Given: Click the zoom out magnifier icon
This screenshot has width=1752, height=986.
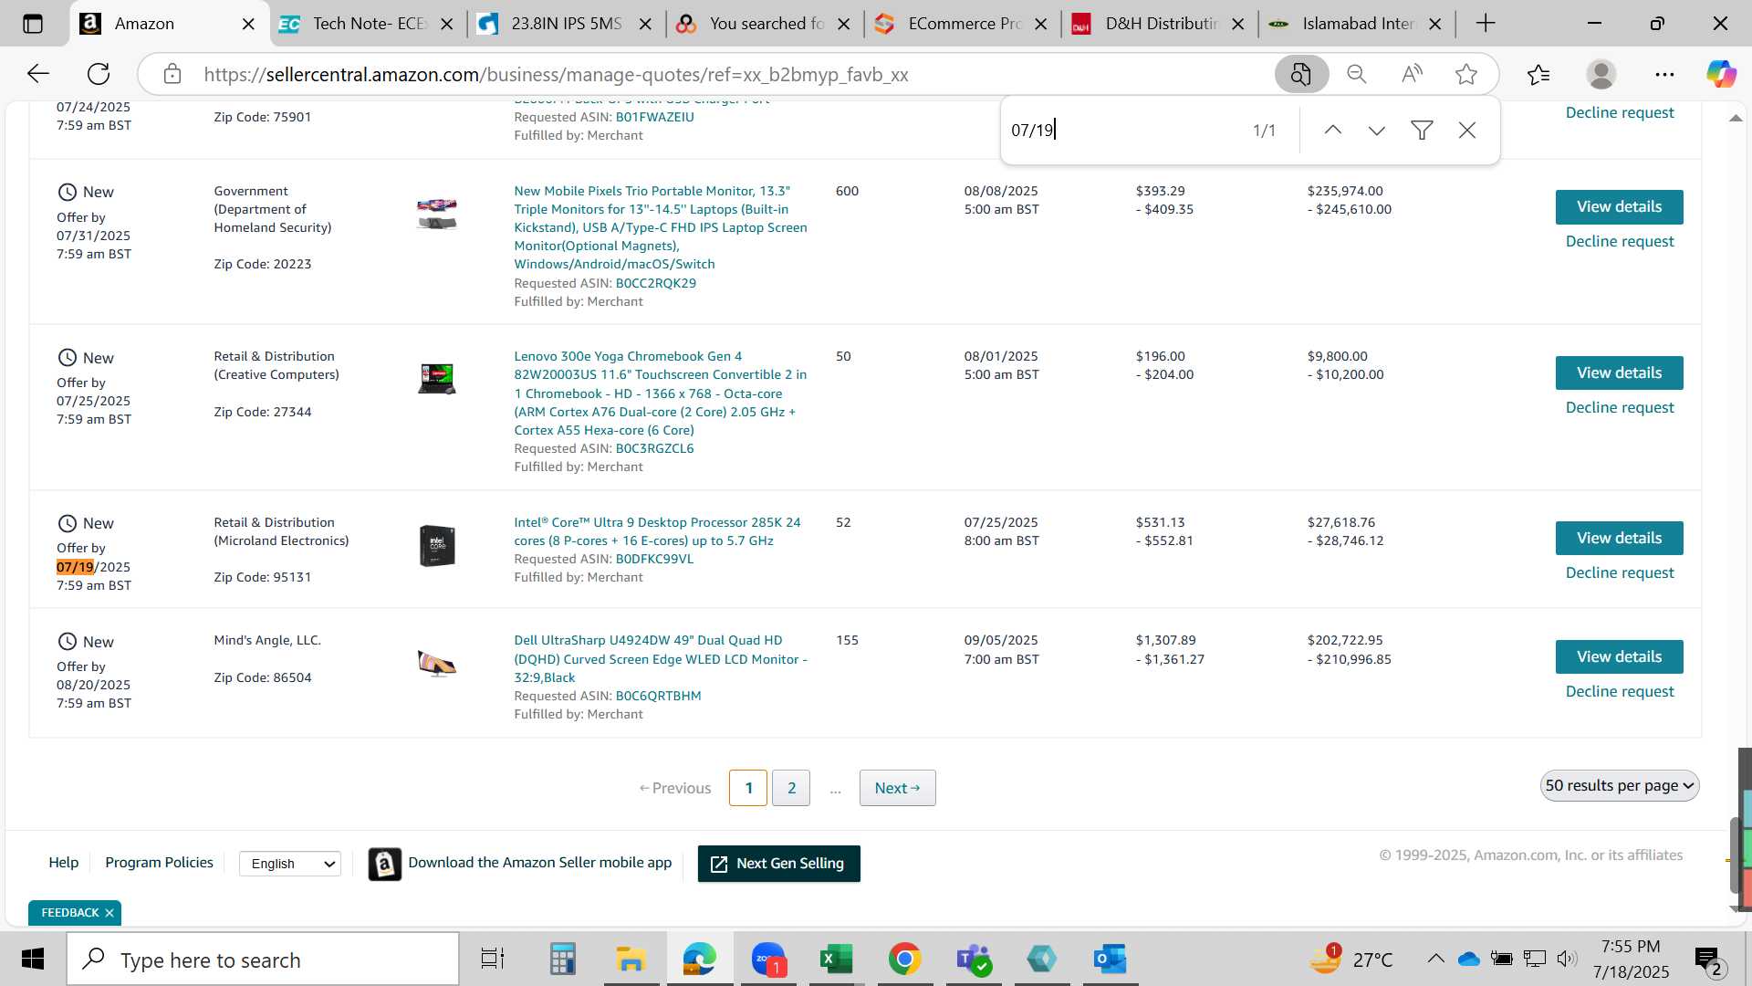Looking at the screenshot, I should (x=1357, y=74).
